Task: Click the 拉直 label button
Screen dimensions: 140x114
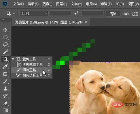Action: (135, 14)
